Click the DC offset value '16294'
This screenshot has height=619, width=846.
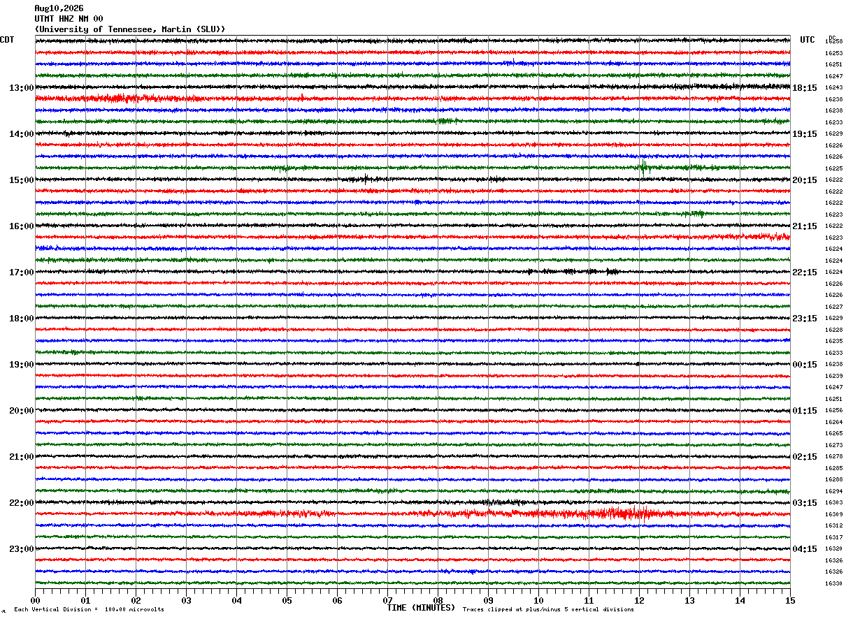pos(833,491)
